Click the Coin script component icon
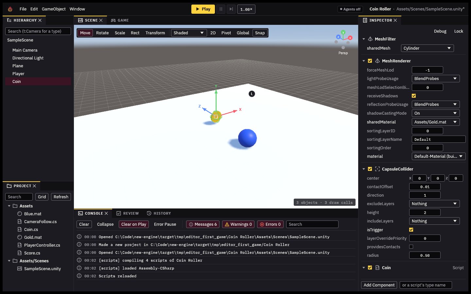Viewport: 471px width, 294px height. 377,268
